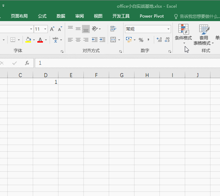
Task: Select column F header
Action: pos(96,75)
